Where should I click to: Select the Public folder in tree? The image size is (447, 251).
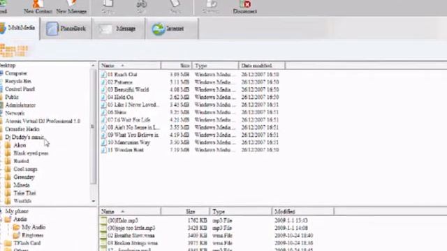(x=12, y=97)
